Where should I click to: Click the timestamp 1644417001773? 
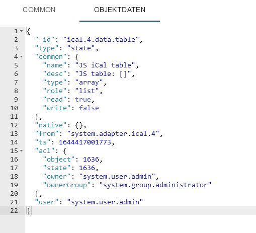85,142
